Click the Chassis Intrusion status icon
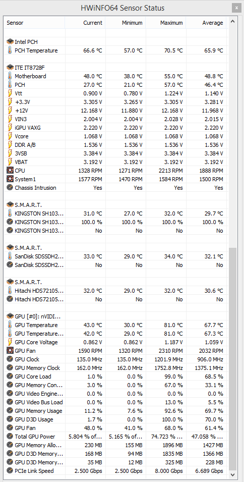The height and width of the screenshot is (482, 244). click(10, 188)
